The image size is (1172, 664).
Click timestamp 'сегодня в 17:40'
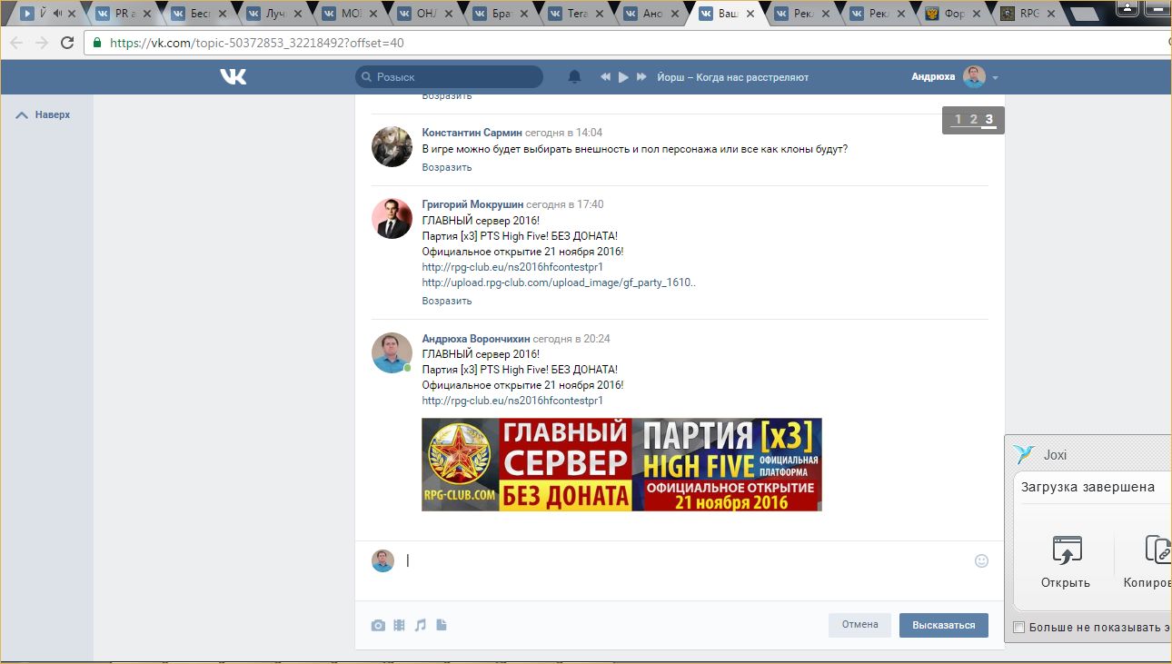(x=565, y=204)
